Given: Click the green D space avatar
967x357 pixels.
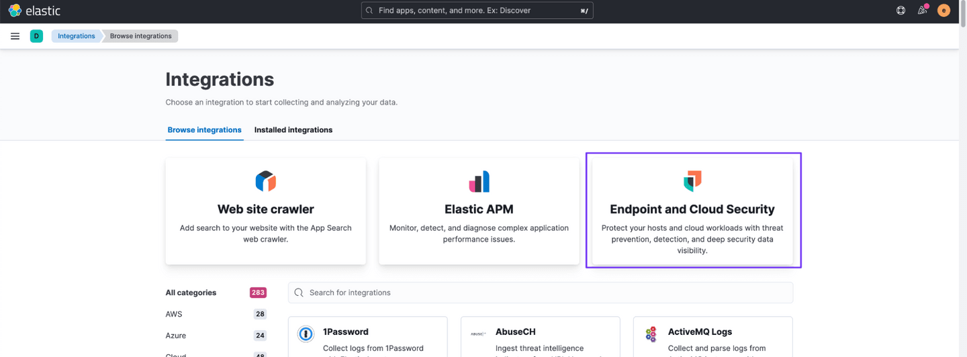Looking at the screenshot, I should pos(36,36).
